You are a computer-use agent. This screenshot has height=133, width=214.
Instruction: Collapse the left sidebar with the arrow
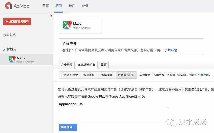(51, 16)
